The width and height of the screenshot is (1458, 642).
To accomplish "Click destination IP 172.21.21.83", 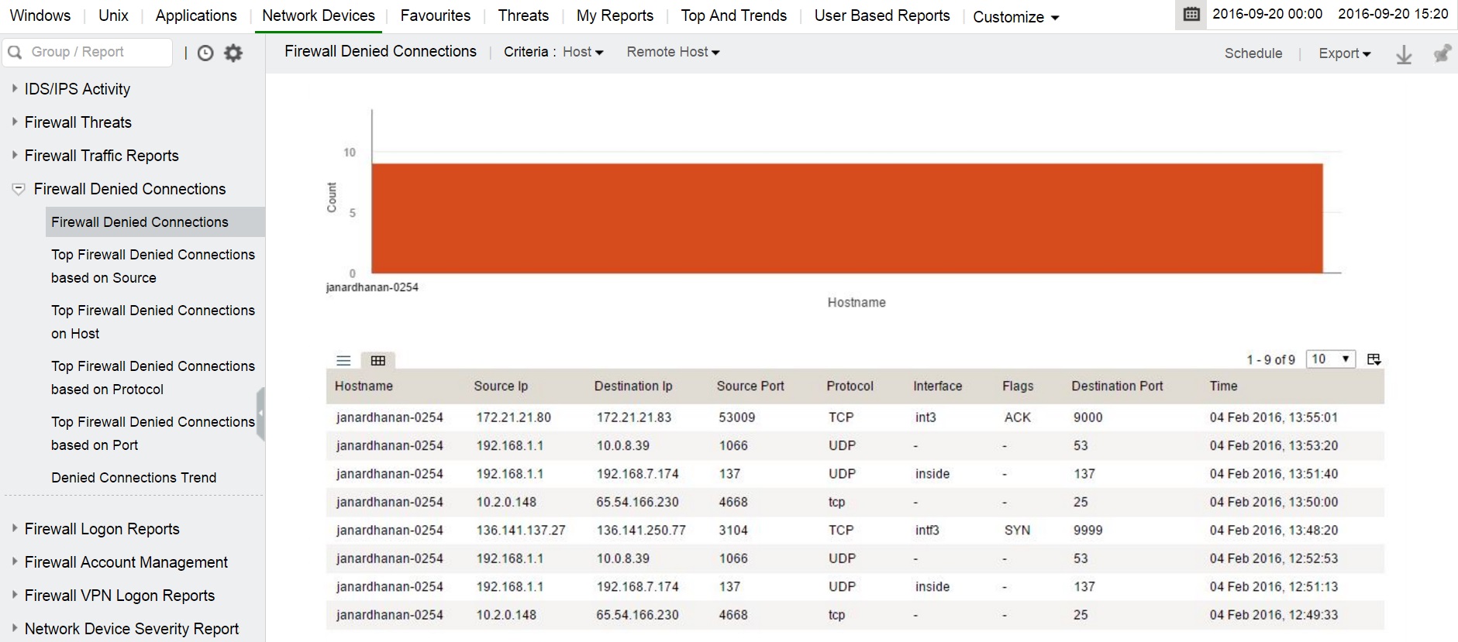I will coord(634,417).
